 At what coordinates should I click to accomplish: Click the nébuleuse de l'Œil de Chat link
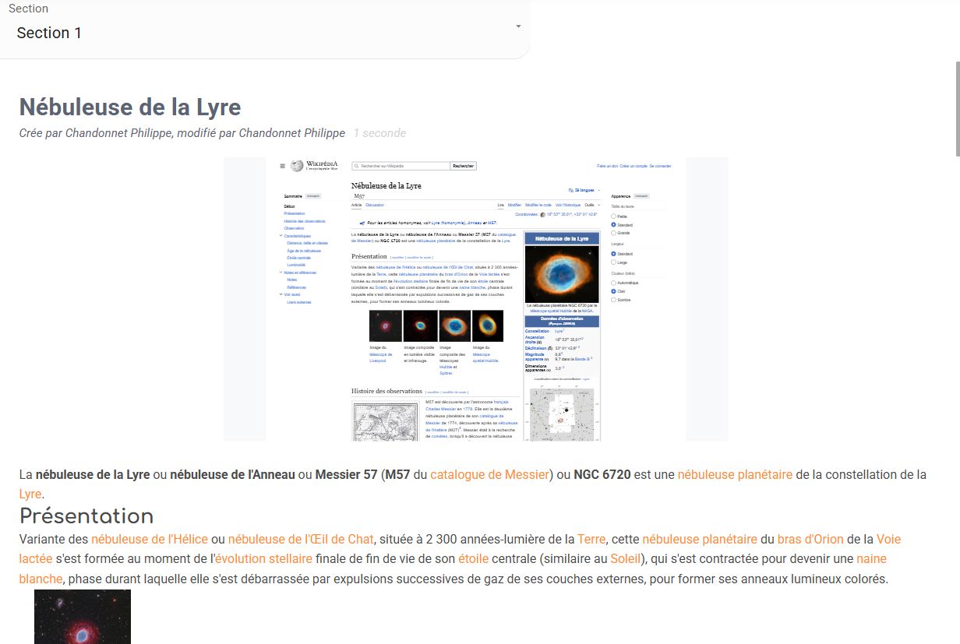tap(301, 539)
